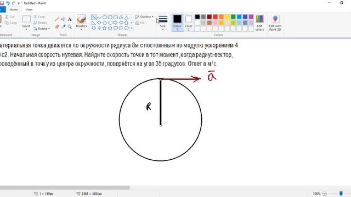Choose the Rounded rectangle shape
Screen dimensions: 351x197
coord(116,17)
